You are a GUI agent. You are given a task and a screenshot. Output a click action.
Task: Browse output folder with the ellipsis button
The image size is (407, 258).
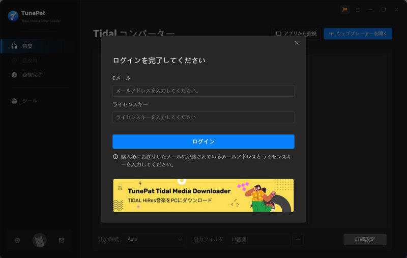[298, 239]
